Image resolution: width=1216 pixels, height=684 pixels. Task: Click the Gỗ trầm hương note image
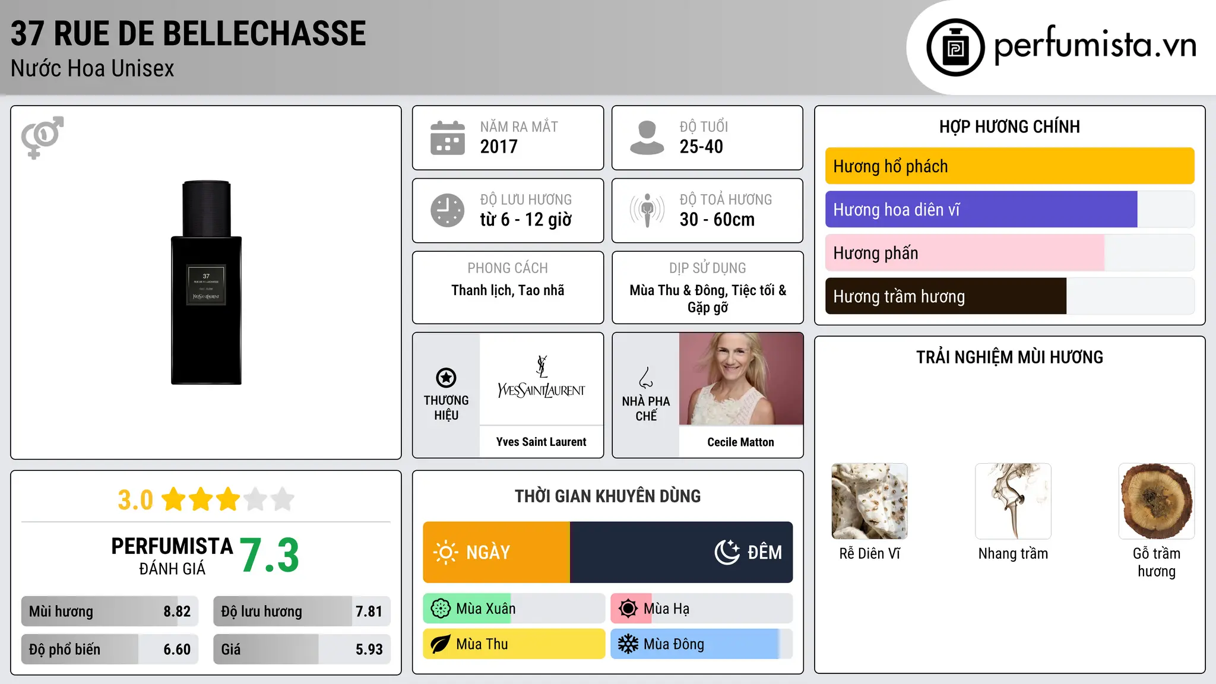point(1157,501)
